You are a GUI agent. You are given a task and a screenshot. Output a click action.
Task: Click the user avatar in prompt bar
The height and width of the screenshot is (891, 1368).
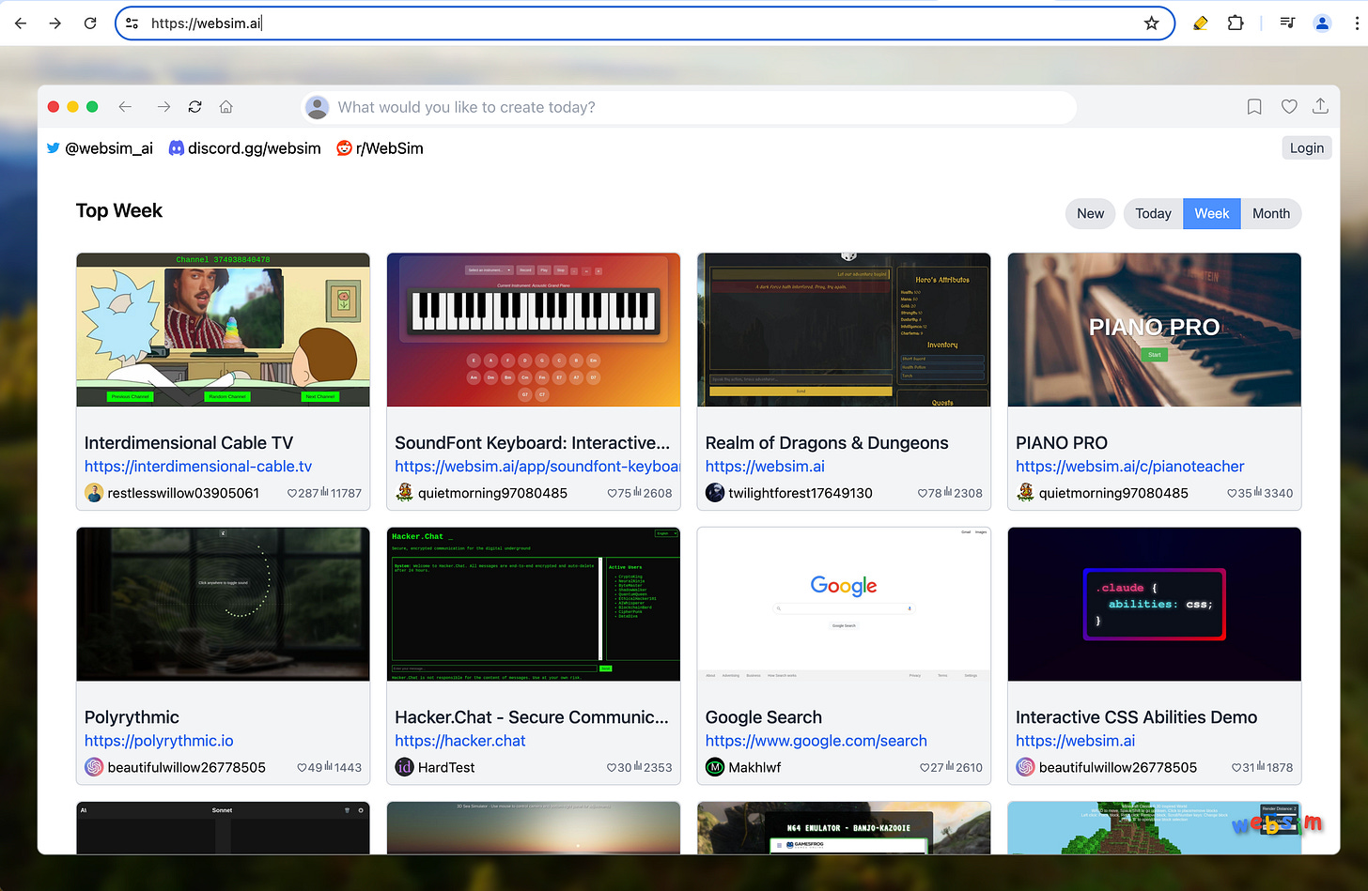(318, 107)
